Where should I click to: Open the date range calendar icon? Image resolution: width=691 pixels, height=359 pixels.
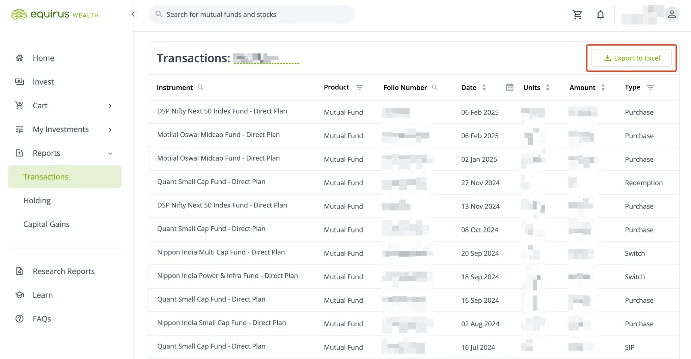(510, 87)
